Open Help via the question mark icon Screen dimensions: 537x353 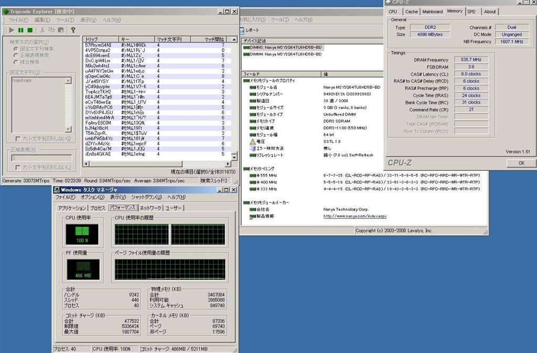pos(73,30)
